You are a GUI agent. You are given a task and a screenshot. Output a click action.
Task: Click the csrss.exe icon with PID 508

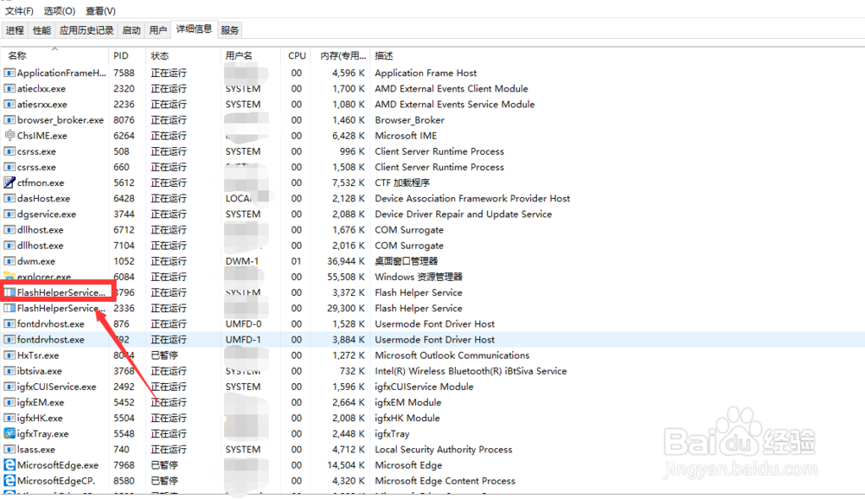coord(10,151)
